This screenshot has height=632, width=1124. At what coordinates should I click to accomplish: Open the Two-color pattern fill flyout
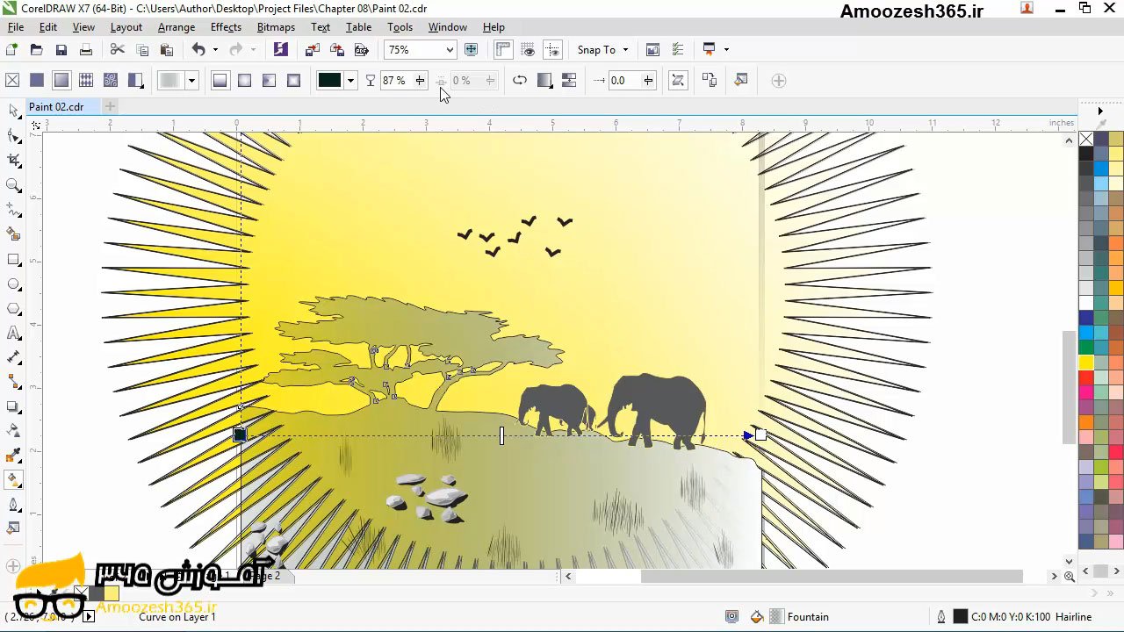click(135, 81)
